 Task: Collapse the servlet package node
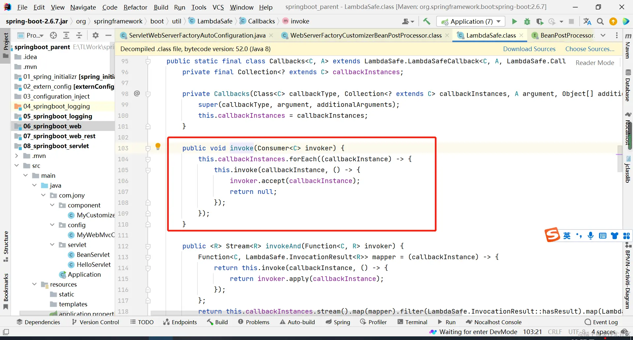tap(52, 245)
